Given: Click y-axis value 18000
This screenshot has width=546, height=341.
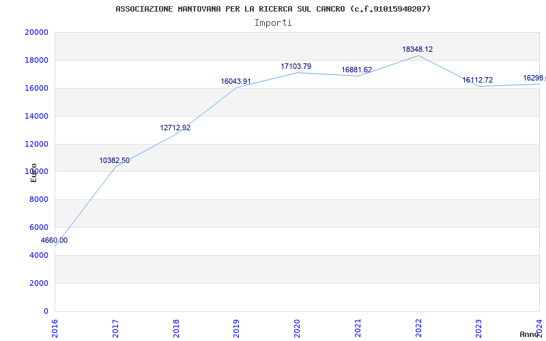Looking at the screenshot, I should (x=37, y=60).
